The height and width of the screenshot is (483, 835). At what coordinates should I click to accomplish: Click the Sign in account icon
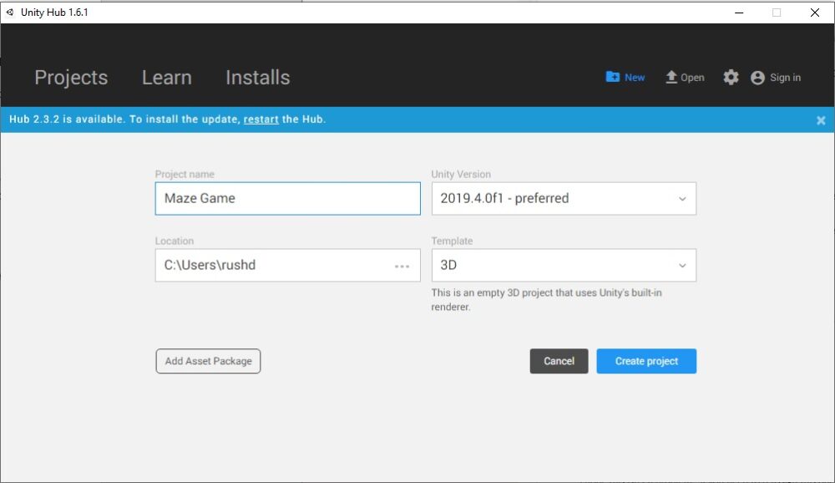[x=757, y=78]
